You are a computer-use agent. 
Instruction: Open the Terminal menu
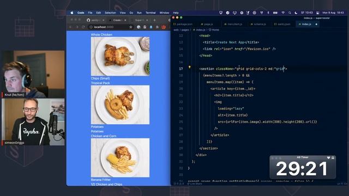click(x=151, y=13)
